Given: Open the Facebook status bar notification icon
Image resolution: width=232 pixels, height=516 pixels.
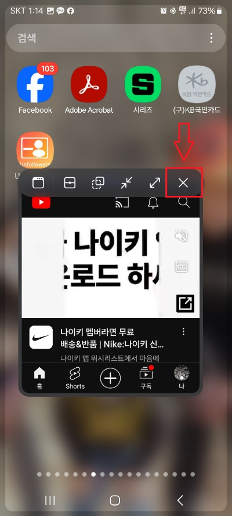Looking at the screenshot, I should 70,11.
